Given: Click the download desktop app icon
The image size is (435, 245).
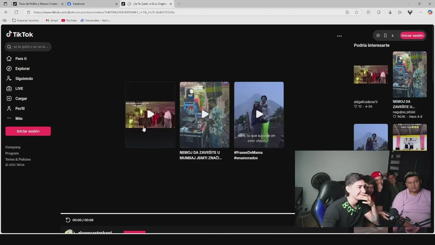Looking at the screenshot, I should 393,35.
